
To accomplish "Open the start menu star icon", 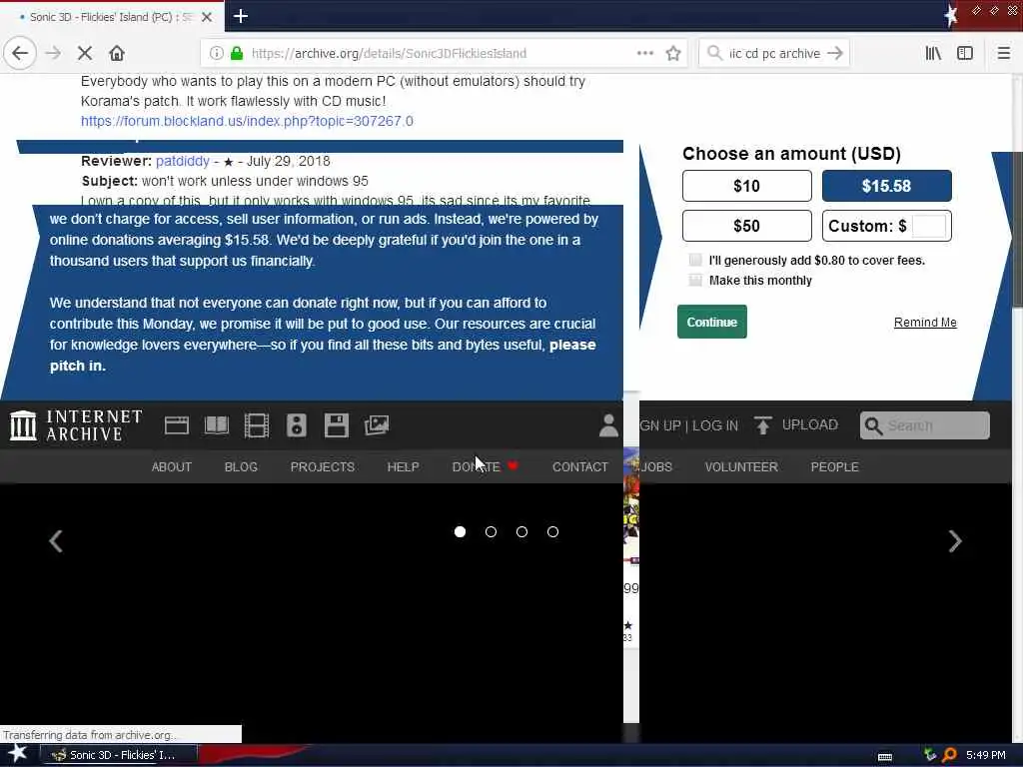I will 17,753.
